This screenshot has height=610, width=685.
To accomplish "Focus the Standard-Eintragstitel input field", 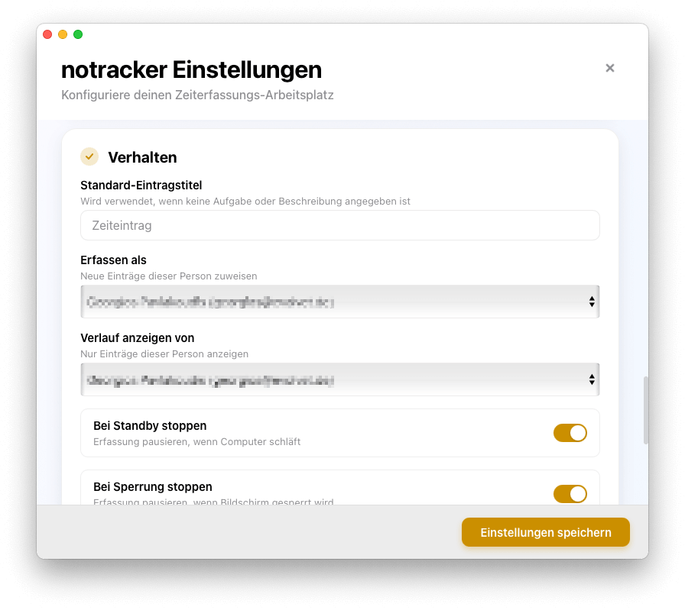I will (x=340, y=225).
